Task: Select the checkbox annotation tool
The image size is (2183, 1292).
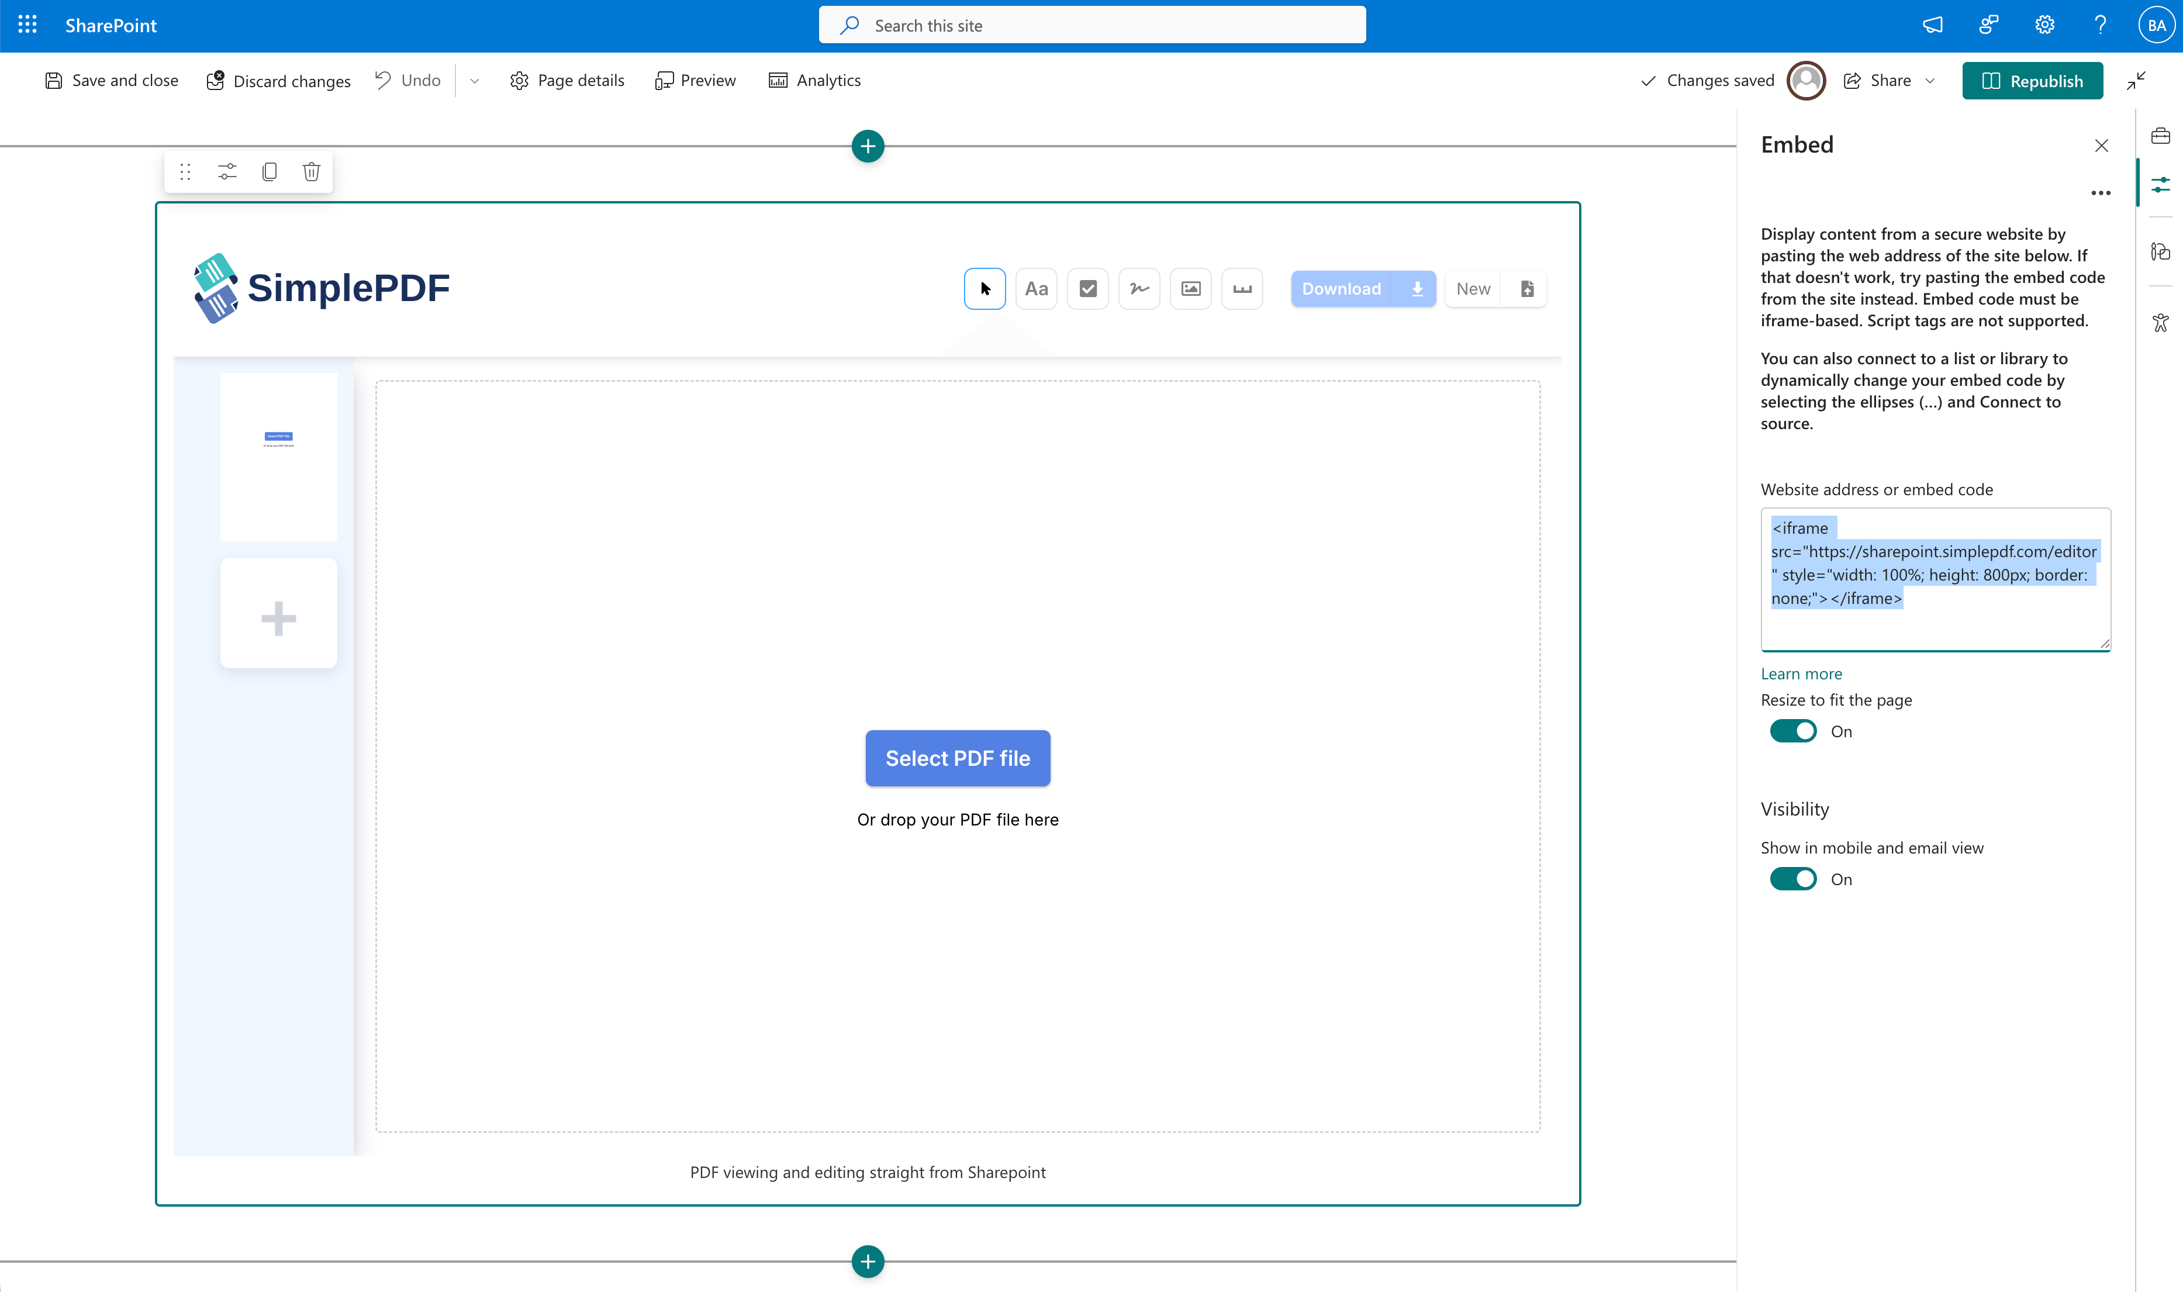Action: (1087, 288)
